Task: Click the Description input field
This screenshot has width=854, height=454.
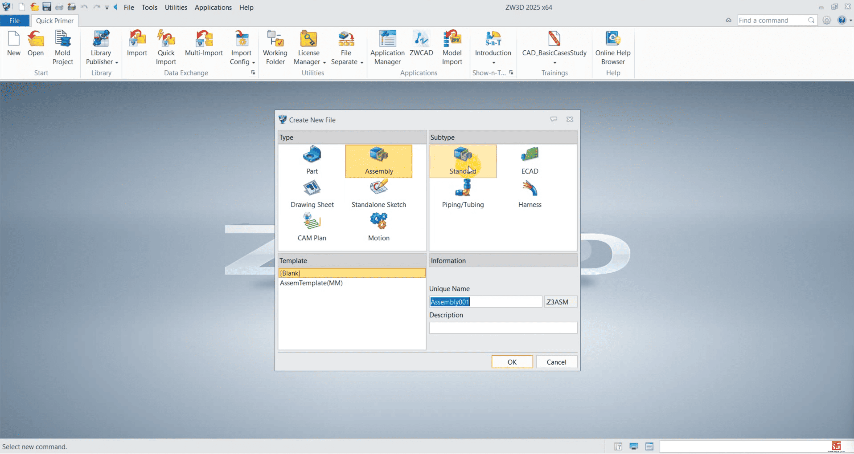Action: 503,328
